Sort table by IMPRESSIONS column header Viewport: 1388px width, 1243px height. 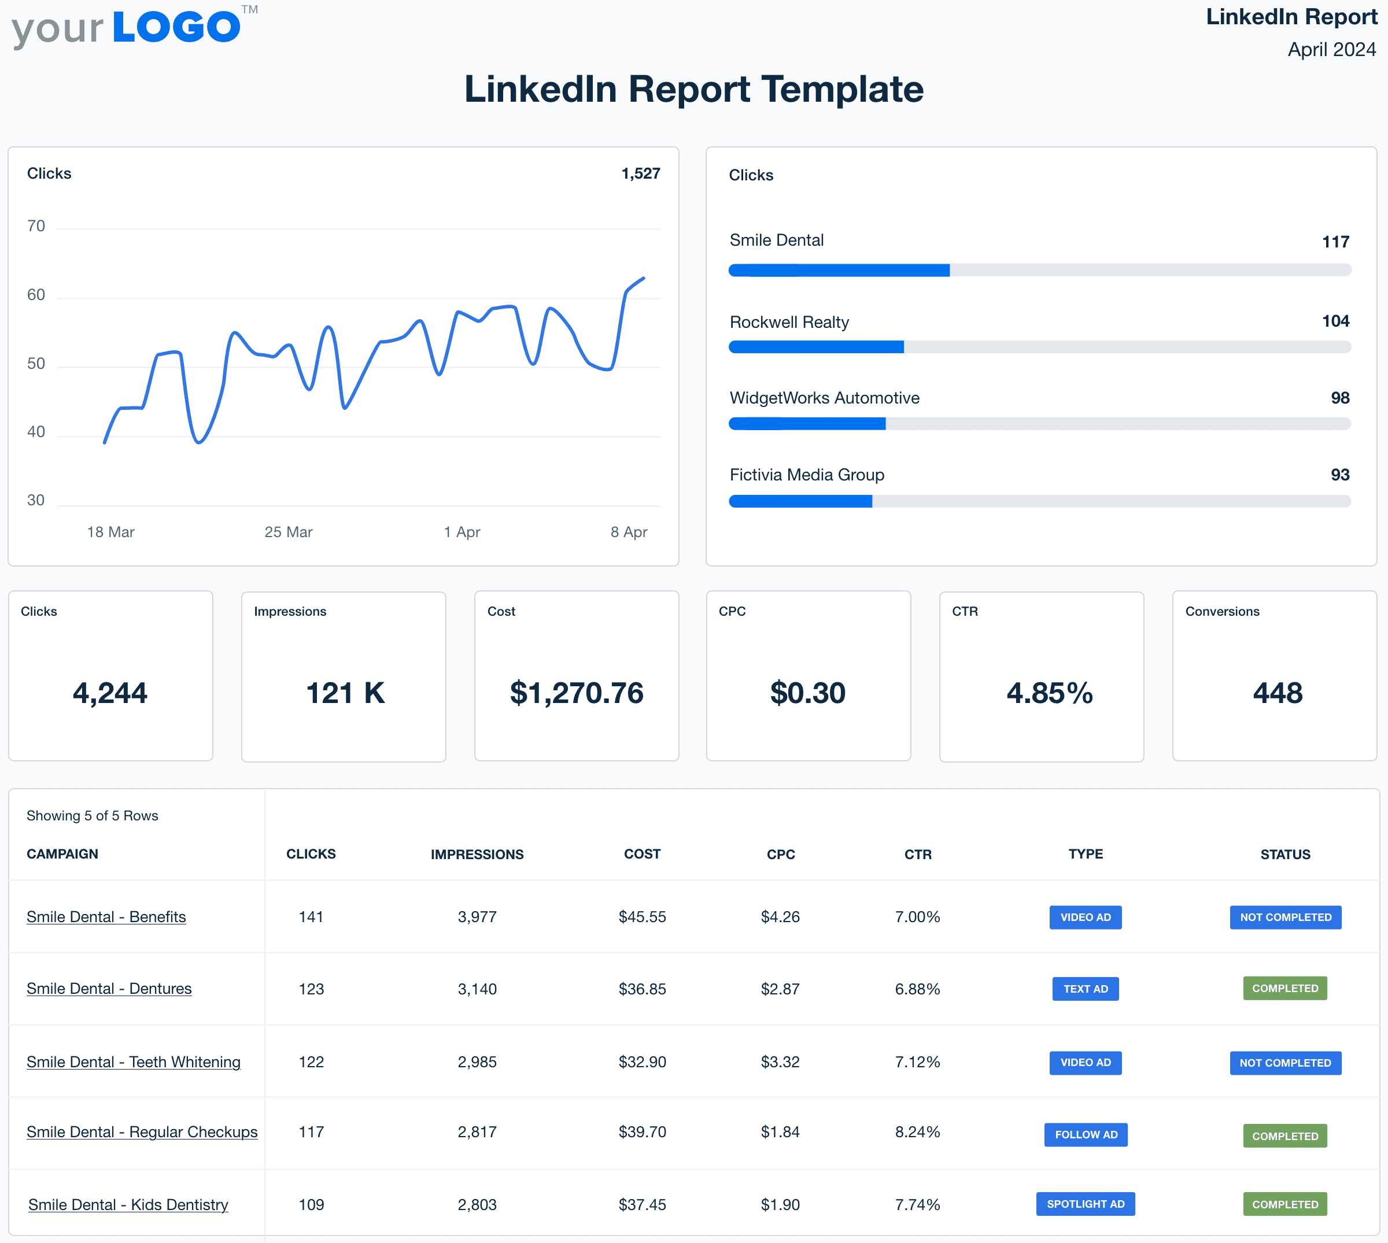pyautogui.click(x=477, y=854)
